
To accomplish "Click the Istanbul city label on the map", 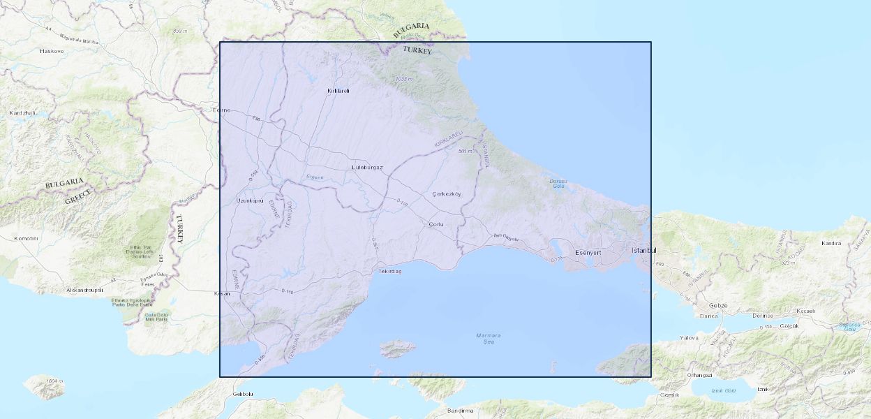I will coord(644,250).
